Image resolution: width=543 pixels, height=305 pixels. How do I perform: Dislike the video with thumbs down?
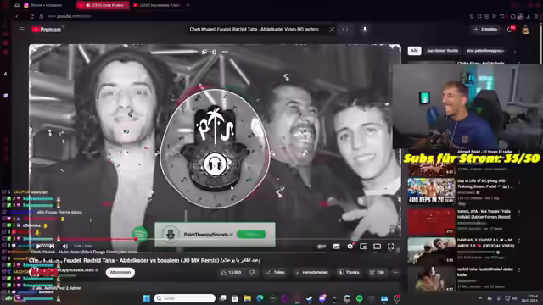(x=252, y=273)
